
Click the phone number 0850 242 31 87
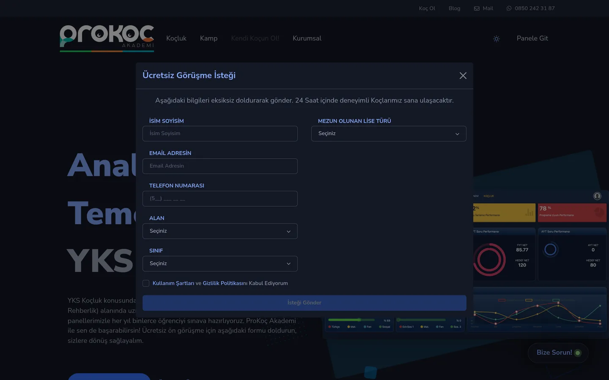535,8
